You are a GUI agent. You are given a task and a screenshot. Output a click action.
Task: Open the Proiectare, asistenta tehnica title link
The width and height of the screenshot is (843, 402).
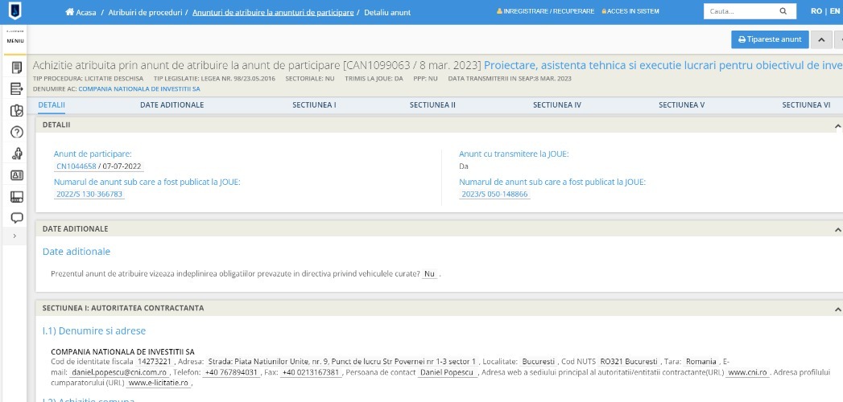point(663,65)
